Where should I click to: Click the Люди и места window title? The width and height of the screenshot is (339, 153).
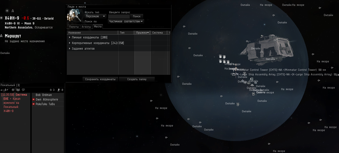coord(77,7)
